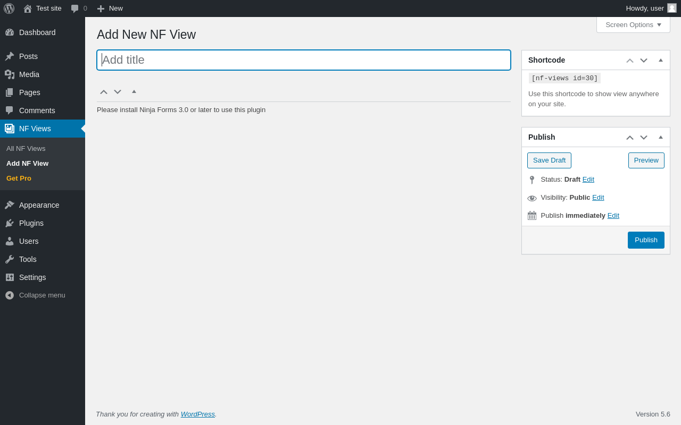Click the Plugins plug icon
The image size is (681, 425).
tap(10, 223)
